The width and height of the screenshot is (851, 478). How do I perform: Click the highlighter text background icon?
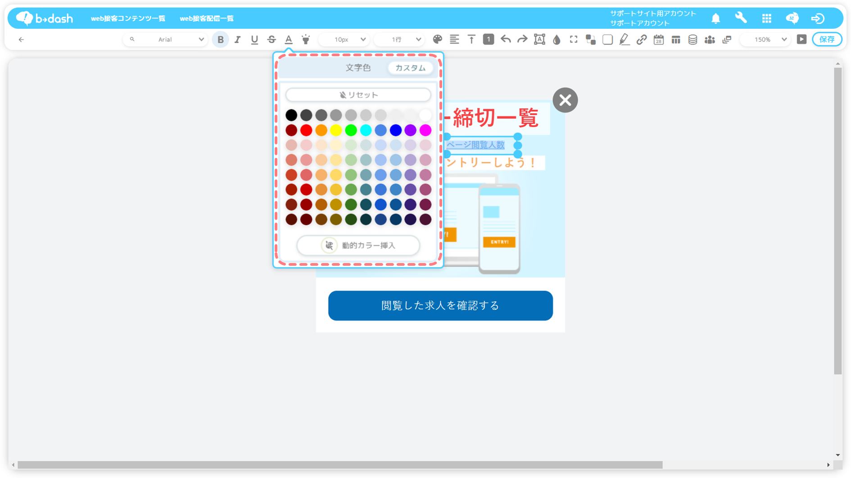[306, 40]
